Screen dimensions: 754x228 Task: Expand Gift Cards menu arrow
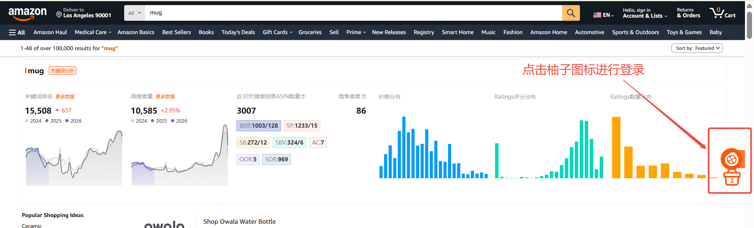click(291, 33)
